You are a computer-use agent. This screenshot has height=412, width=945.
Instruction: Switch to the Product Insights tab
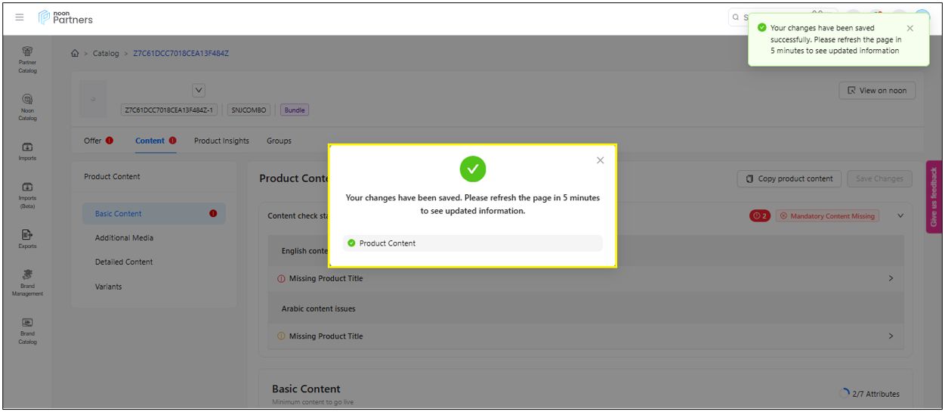pyautogui.click(x=221, y=141)
